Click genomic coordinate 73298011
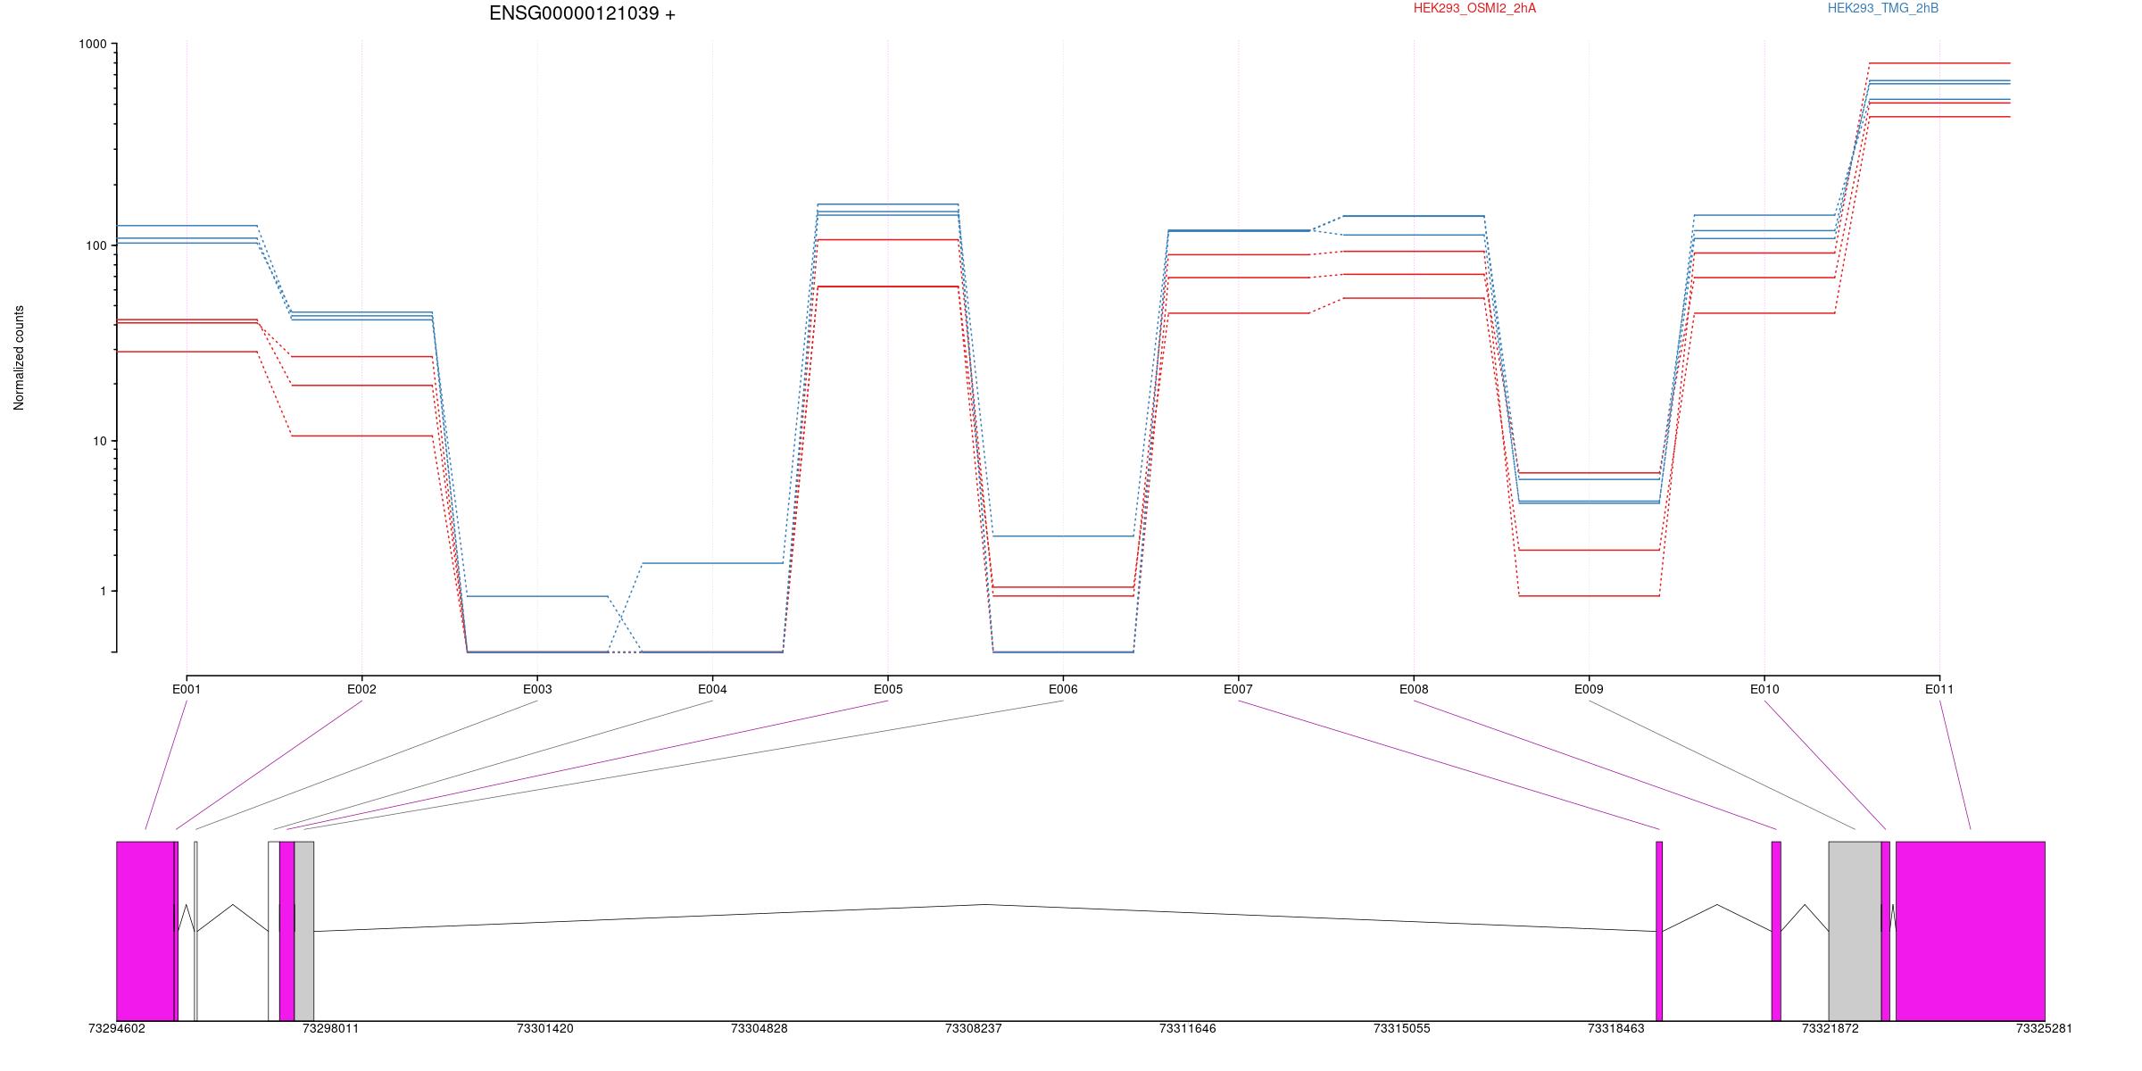This screenshot has width=2142, height=1071. pos(331,1029)
